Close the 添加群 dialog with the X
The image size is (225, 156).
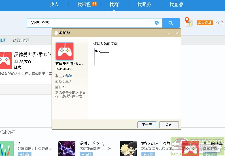(177, 33)
